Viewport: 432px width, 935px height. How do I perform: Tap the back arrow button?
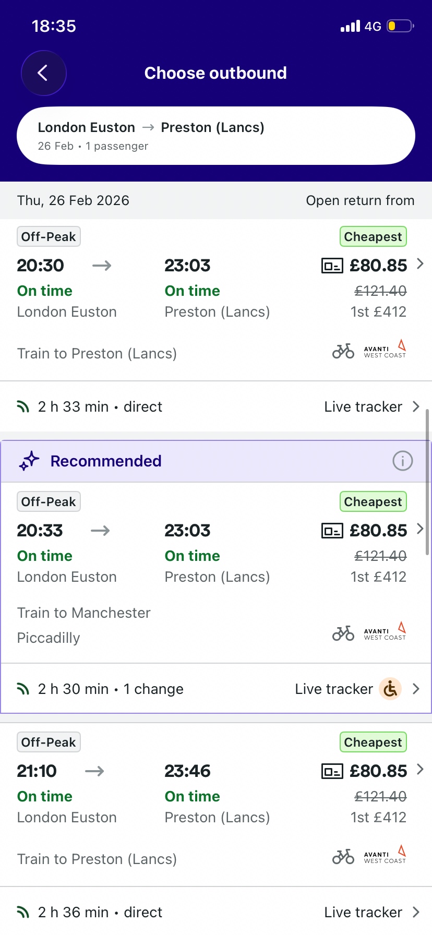click(43, 73)
